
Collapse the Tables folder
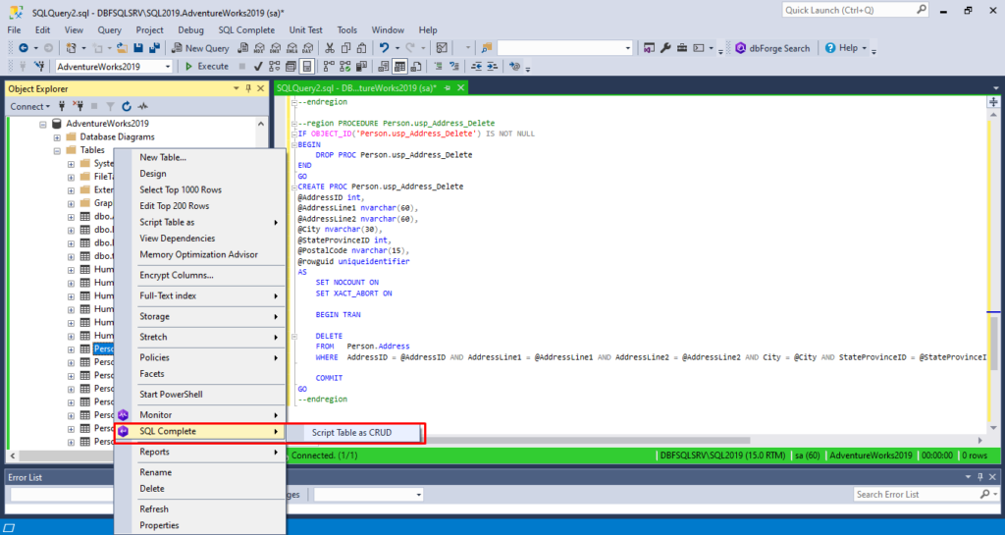click(x=57, y=150)
